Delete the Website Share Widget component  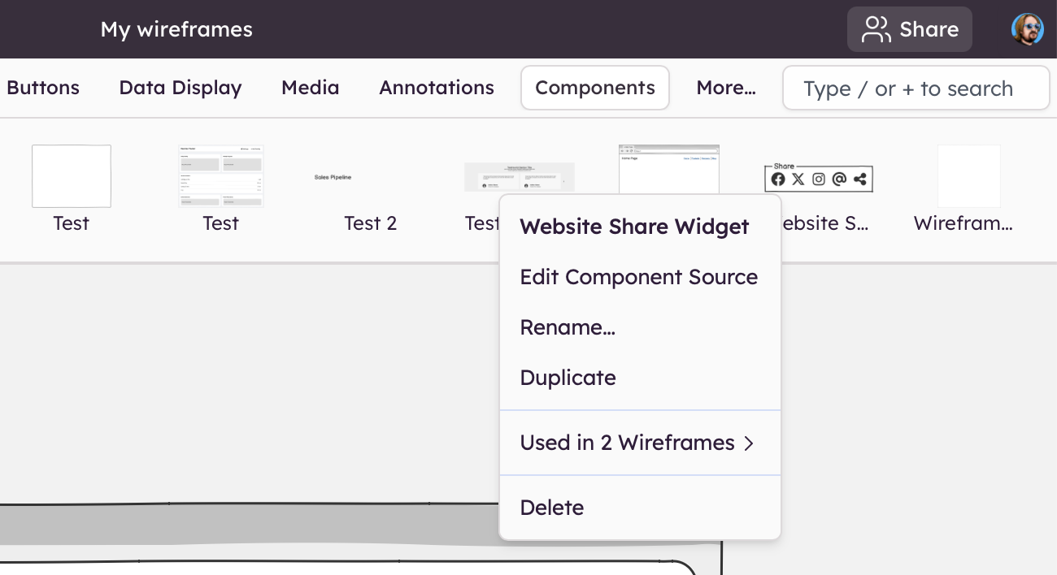pyautogui.click(x=552, y=508)
